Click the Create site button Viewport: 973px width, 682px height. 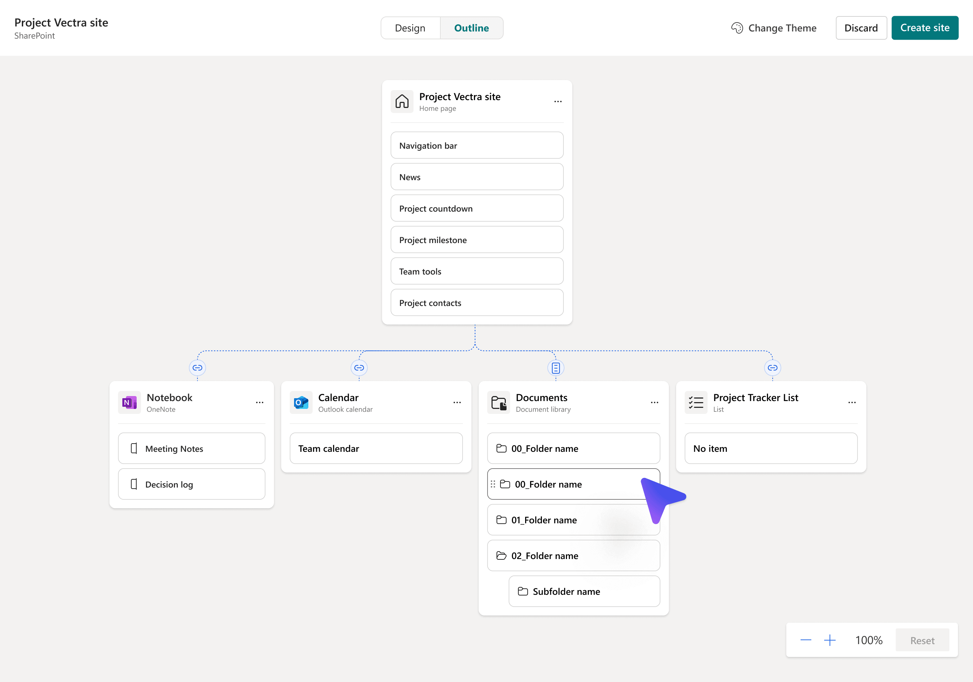click(x=925, y=28)
